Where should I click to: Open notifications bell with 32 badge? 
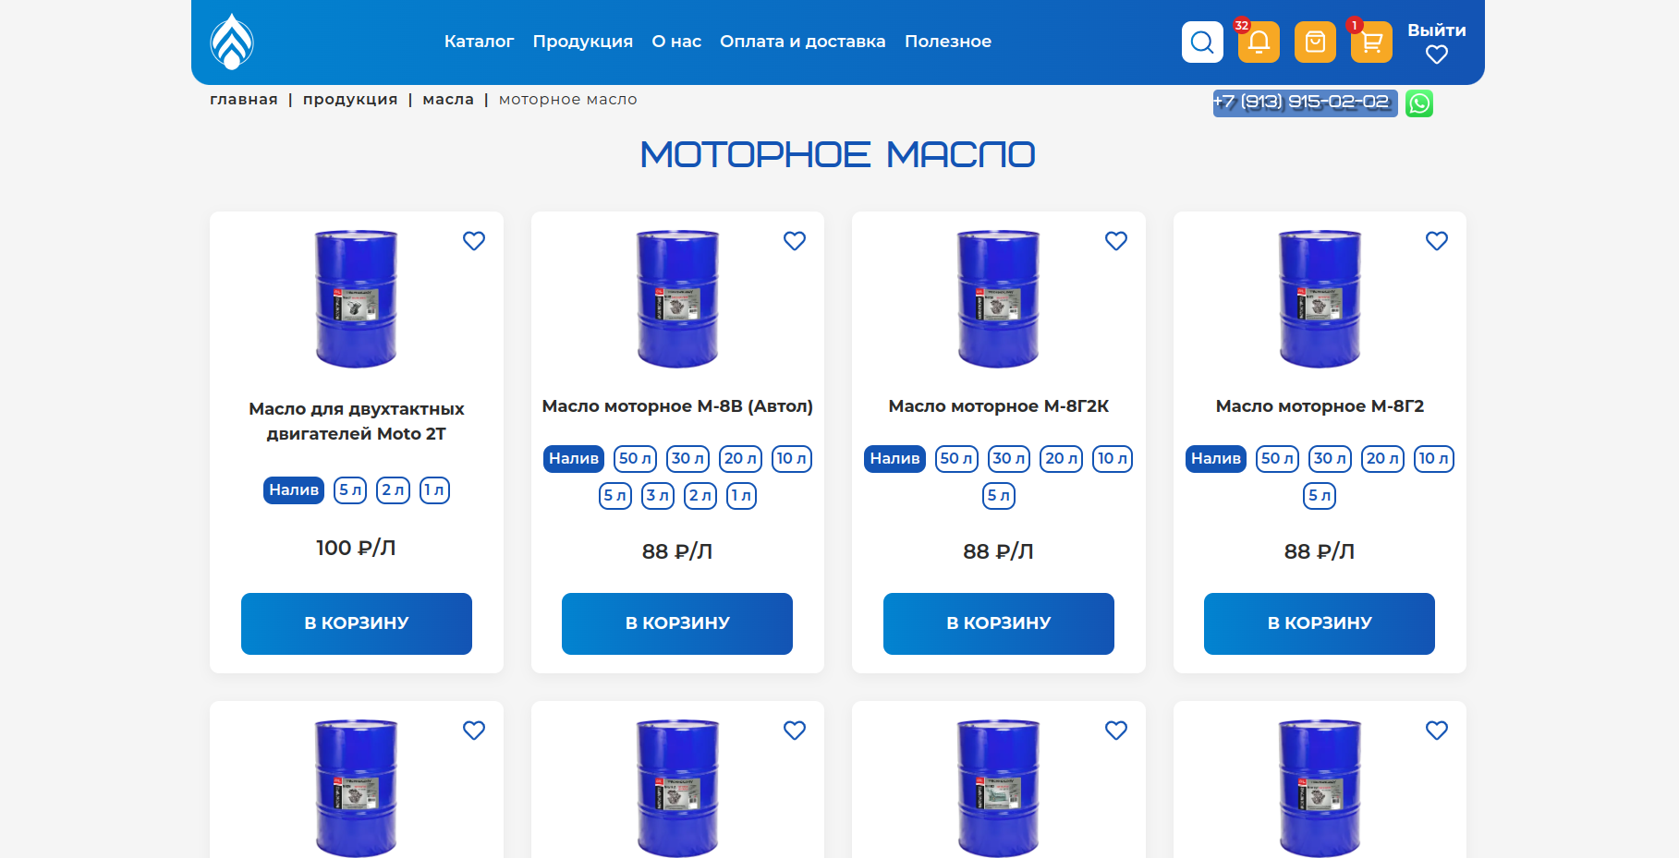click(1259, 42)
